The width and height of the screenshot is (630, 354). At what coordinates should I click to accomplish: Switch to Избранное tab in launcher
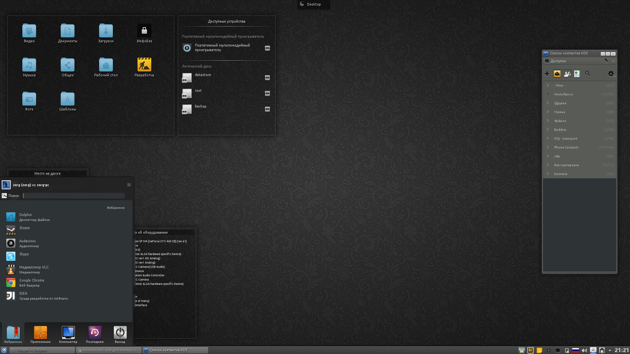(13, 334)
